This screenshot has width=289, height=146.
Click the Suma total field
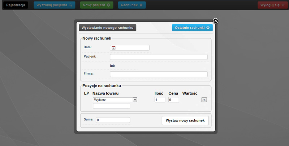tap(113, 120)
